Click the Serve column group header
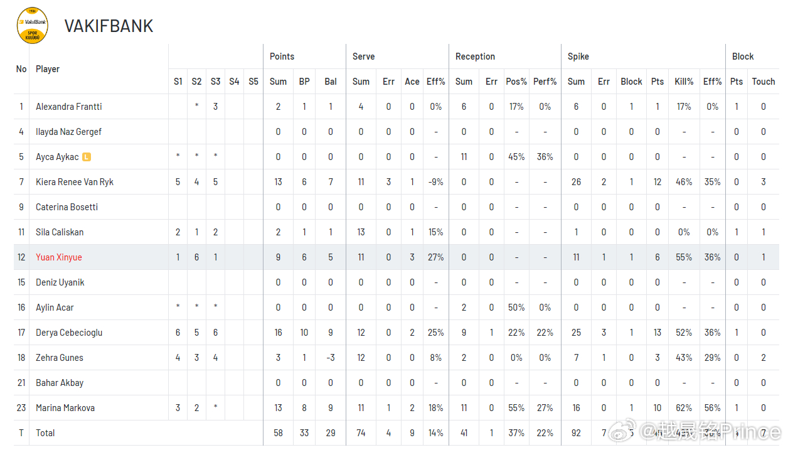Screen dimensions: 788x450 [364, 56]
